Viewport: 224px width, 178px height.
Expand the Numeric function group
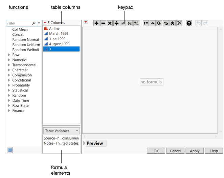[9, 60]
